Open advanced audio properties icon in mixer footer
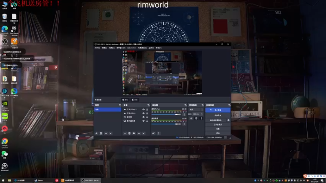326x183 pixels. click(x=154, y=133)
